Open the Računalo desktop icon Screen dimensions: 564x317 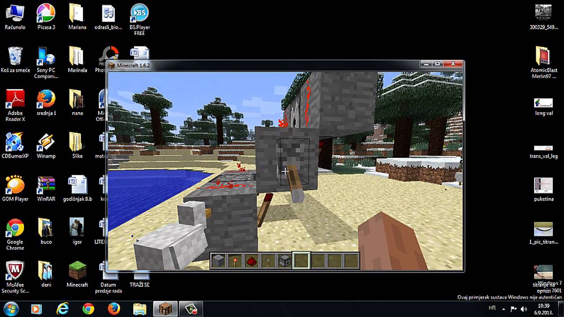pos(15,17)
